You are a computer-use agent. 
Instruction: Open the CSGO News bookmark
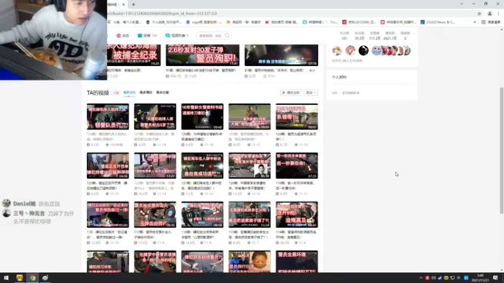(438, 22)
